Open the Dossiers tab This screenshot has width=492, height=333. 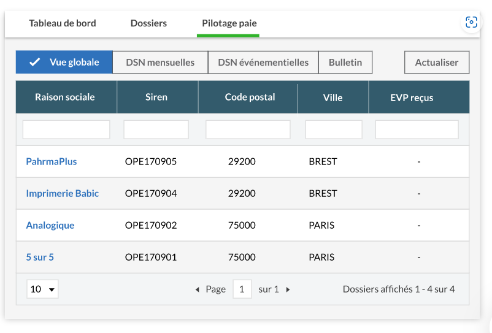[x=148, y=23]
